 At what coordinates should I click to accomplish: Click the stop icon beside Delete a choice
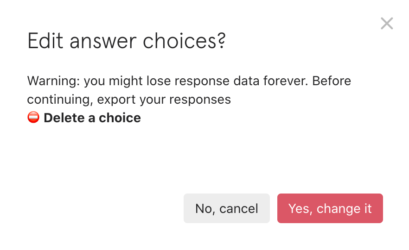[33, 117]
